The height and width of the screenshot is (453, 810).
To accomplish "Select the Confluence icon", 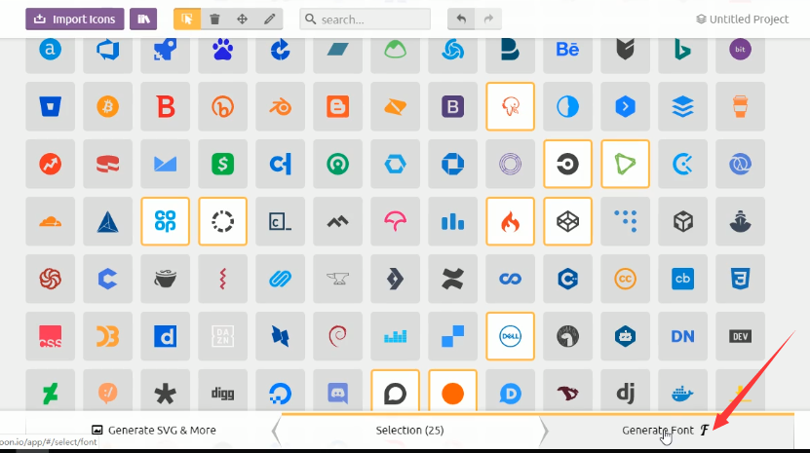I will click(x=452, y=279).
